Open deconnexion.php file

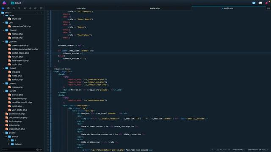pyautogui.click(x=18, y=117)
